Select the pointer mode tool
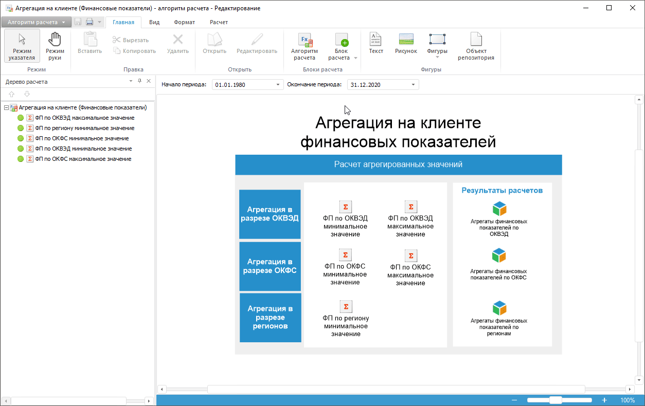 click(22, 45)
